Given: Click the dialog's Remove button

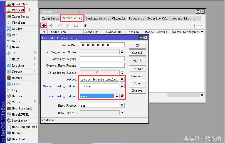Looking at the screenshot, I should [x=137, y=91].
